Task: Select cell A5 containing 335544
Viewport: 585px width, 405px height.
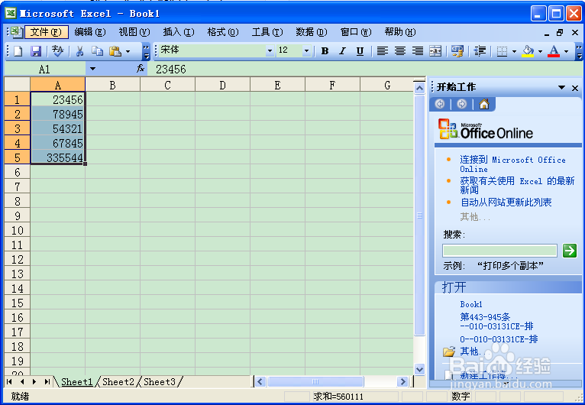Action: coord(58,158)
